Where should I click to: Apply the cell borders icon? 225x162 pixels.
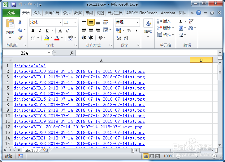coord(33,38)
